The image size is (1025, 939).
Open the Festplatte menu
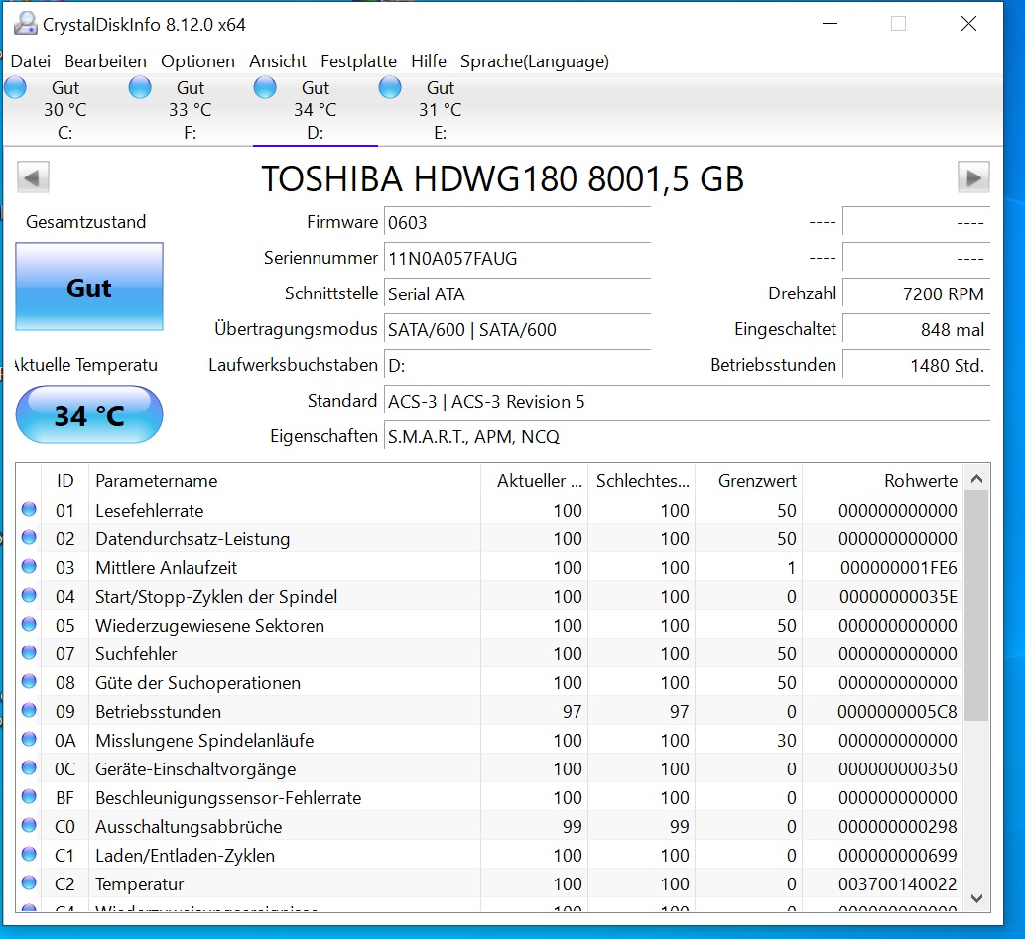(358, 61)
